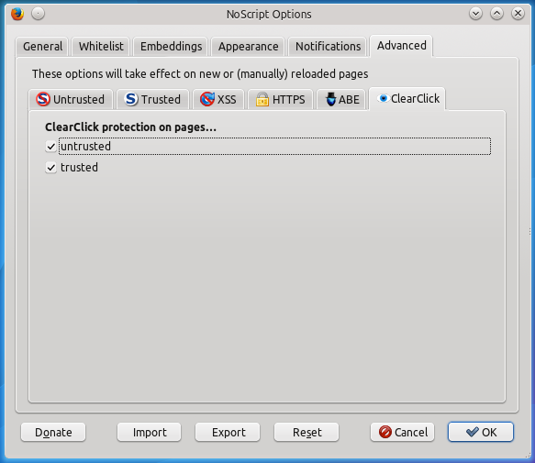535x463 pixels.
Task: Select the Advanced tab
Action: coord(402,46)
